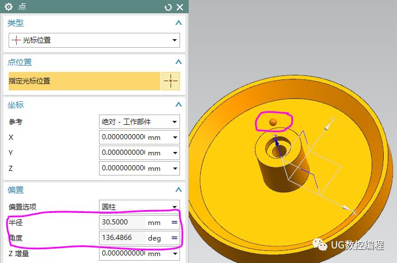Screen dimensions: 397x263
Task: Click the orange point sphere on the model
Action: pos(273,121)
